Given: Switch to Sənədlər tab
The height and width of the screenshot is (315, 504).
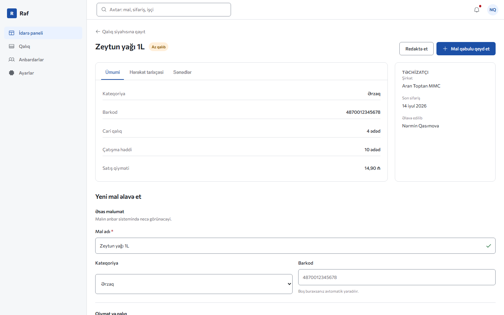Looking at the screenshot, I should [182, 72].
